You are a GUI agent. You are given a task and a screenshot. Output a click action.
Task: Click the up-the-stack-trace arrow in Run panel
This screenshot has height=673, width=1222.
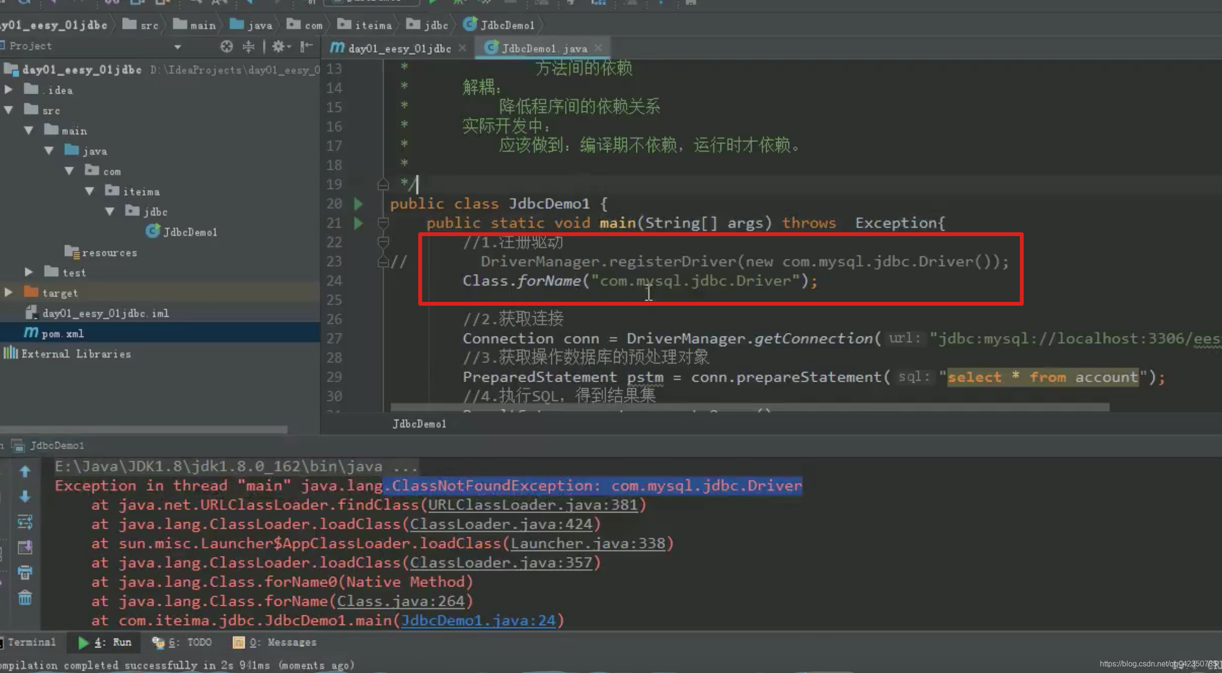[25, 472]
